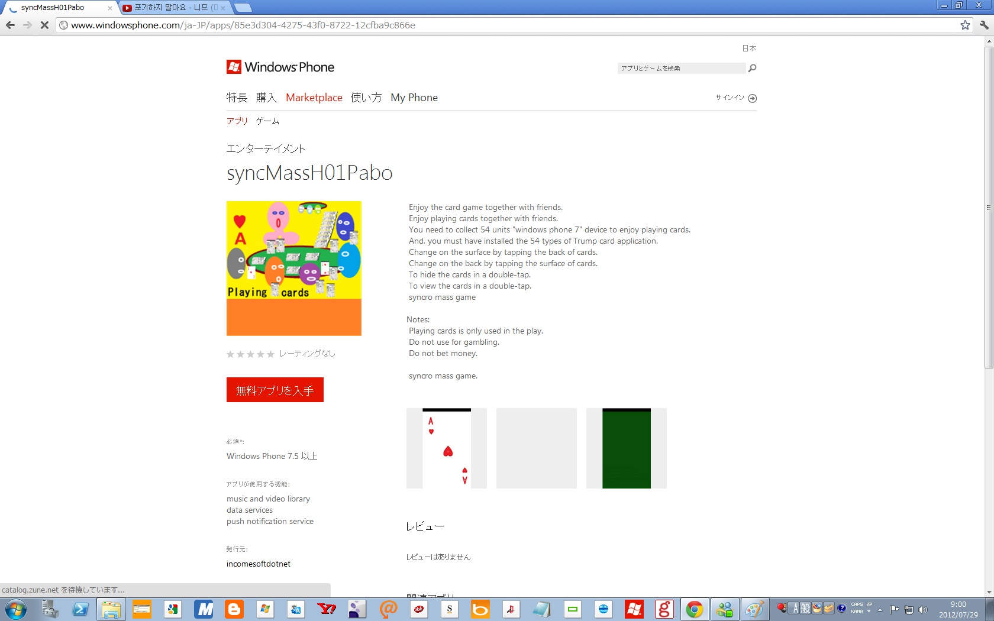994x621 pixels.
Task: Click the network tray icon
Action: point(909,610)
